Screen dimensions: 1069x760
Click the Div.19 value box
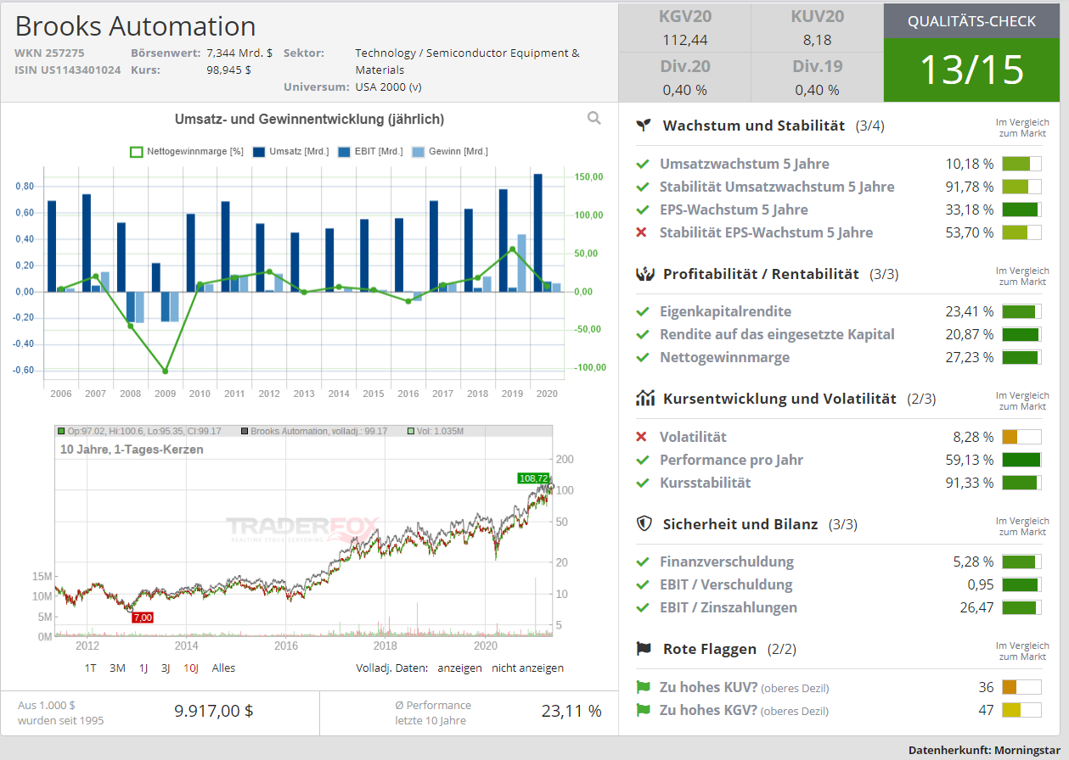pos(817,77)
